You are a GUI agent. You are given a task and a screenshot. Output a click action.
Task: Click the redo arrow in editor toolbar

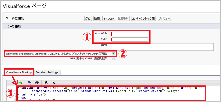(36, 82)
